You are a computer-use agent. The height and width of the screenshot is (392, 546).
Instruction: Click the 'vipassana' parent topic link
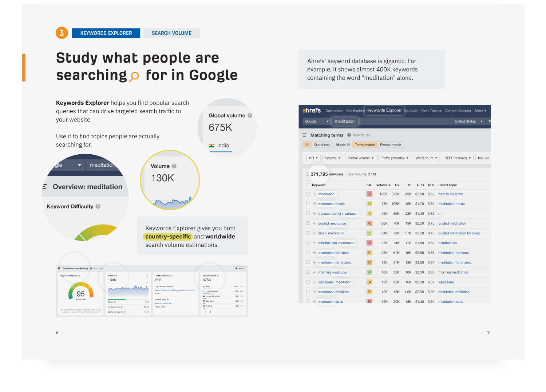pos(446,282)
